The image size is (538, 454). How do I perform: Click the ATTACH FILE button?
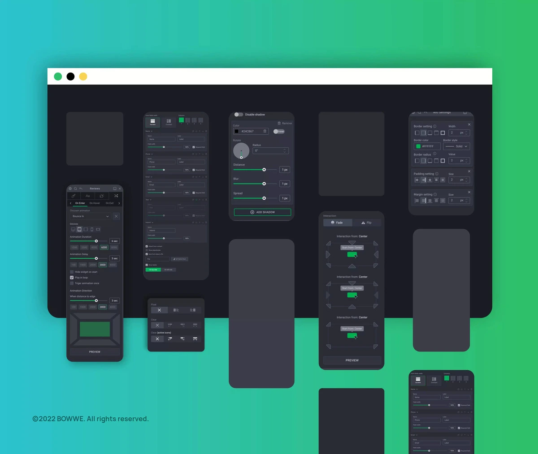click(x=179, y=259)
